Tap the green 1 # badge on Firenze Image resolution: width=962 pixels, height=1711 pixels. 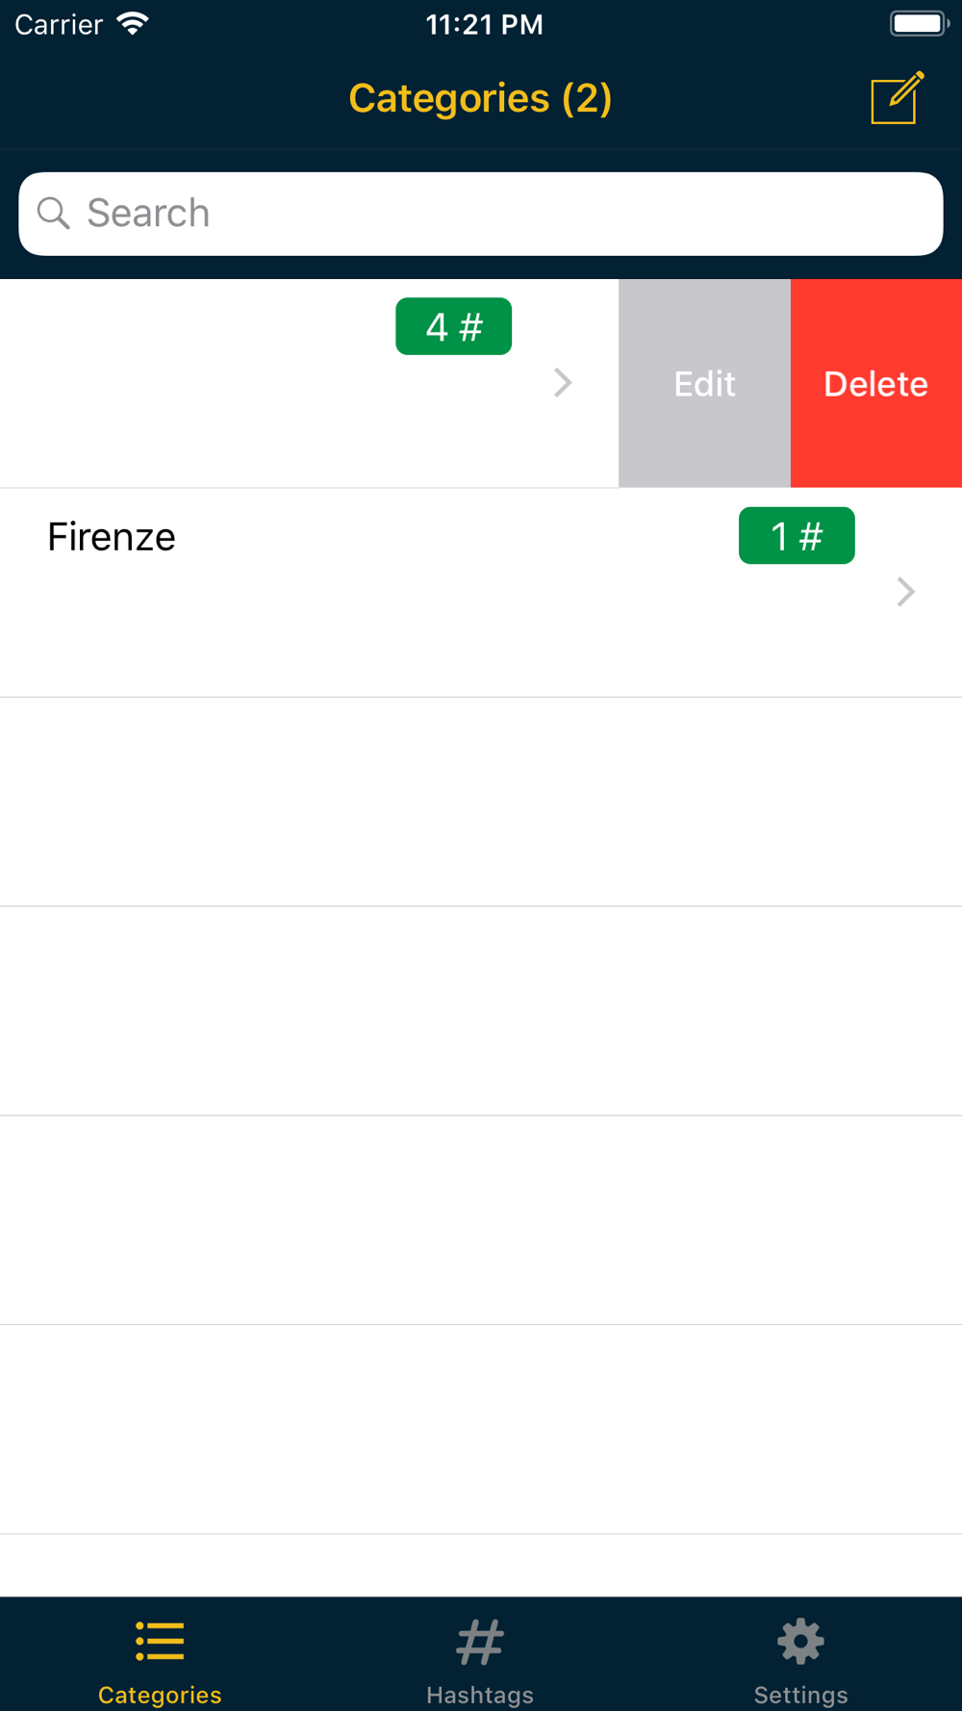point(797,535)
